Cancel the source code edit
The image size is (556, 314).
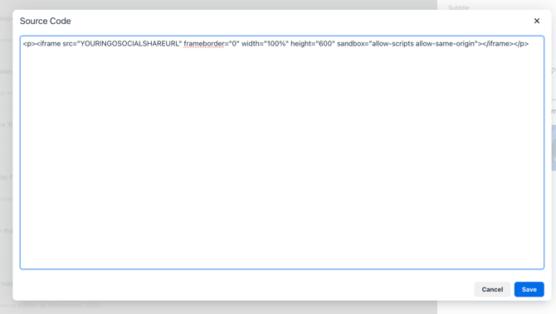point(492,289)
